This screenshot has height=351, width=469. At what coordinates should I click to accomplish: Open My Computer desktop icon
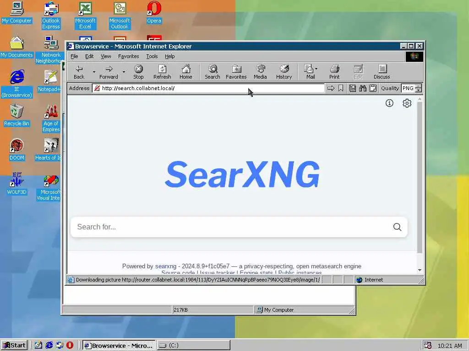click(x=17, y=12)
